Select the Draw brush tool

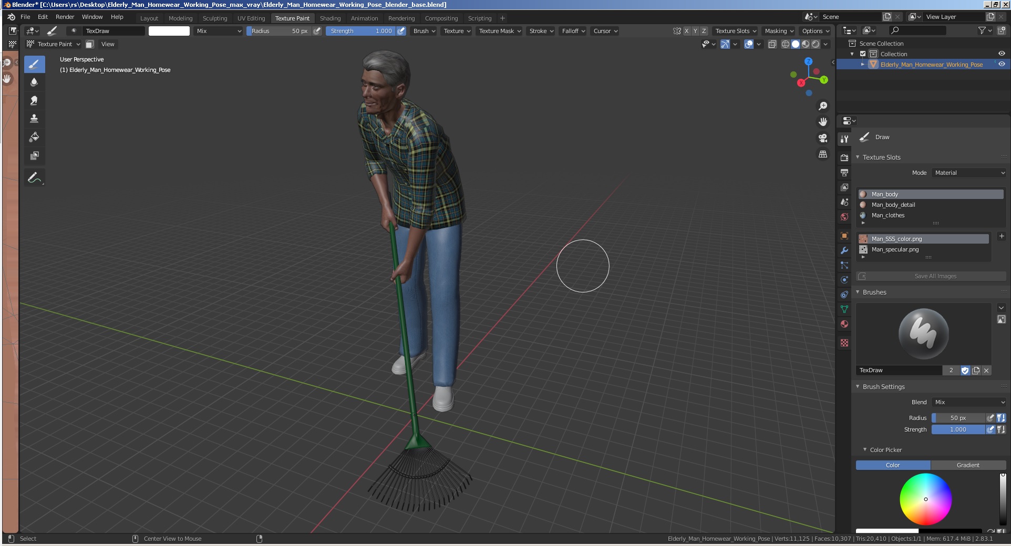34,65
